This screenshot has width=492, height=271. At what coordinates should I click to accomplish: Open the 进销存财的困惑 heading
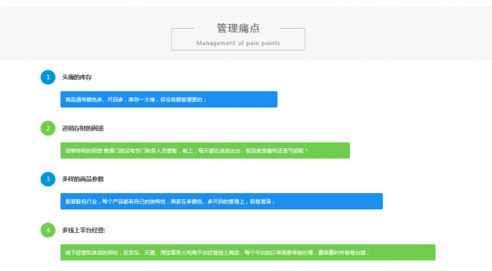(83, 128)
